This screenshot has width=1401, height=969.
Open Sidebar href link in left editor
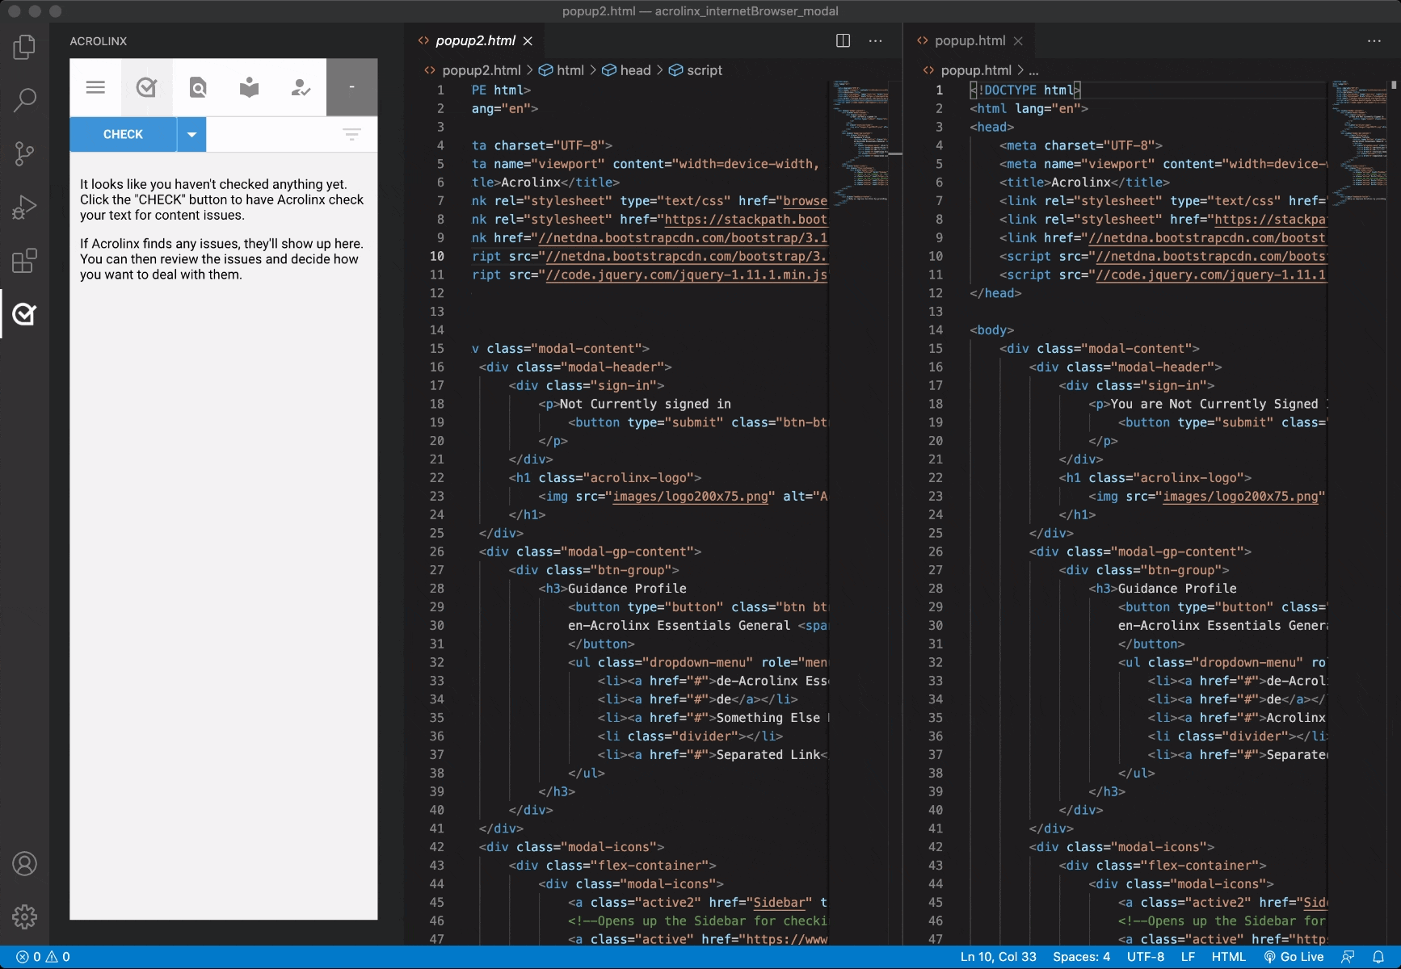(x=779, y=903)
